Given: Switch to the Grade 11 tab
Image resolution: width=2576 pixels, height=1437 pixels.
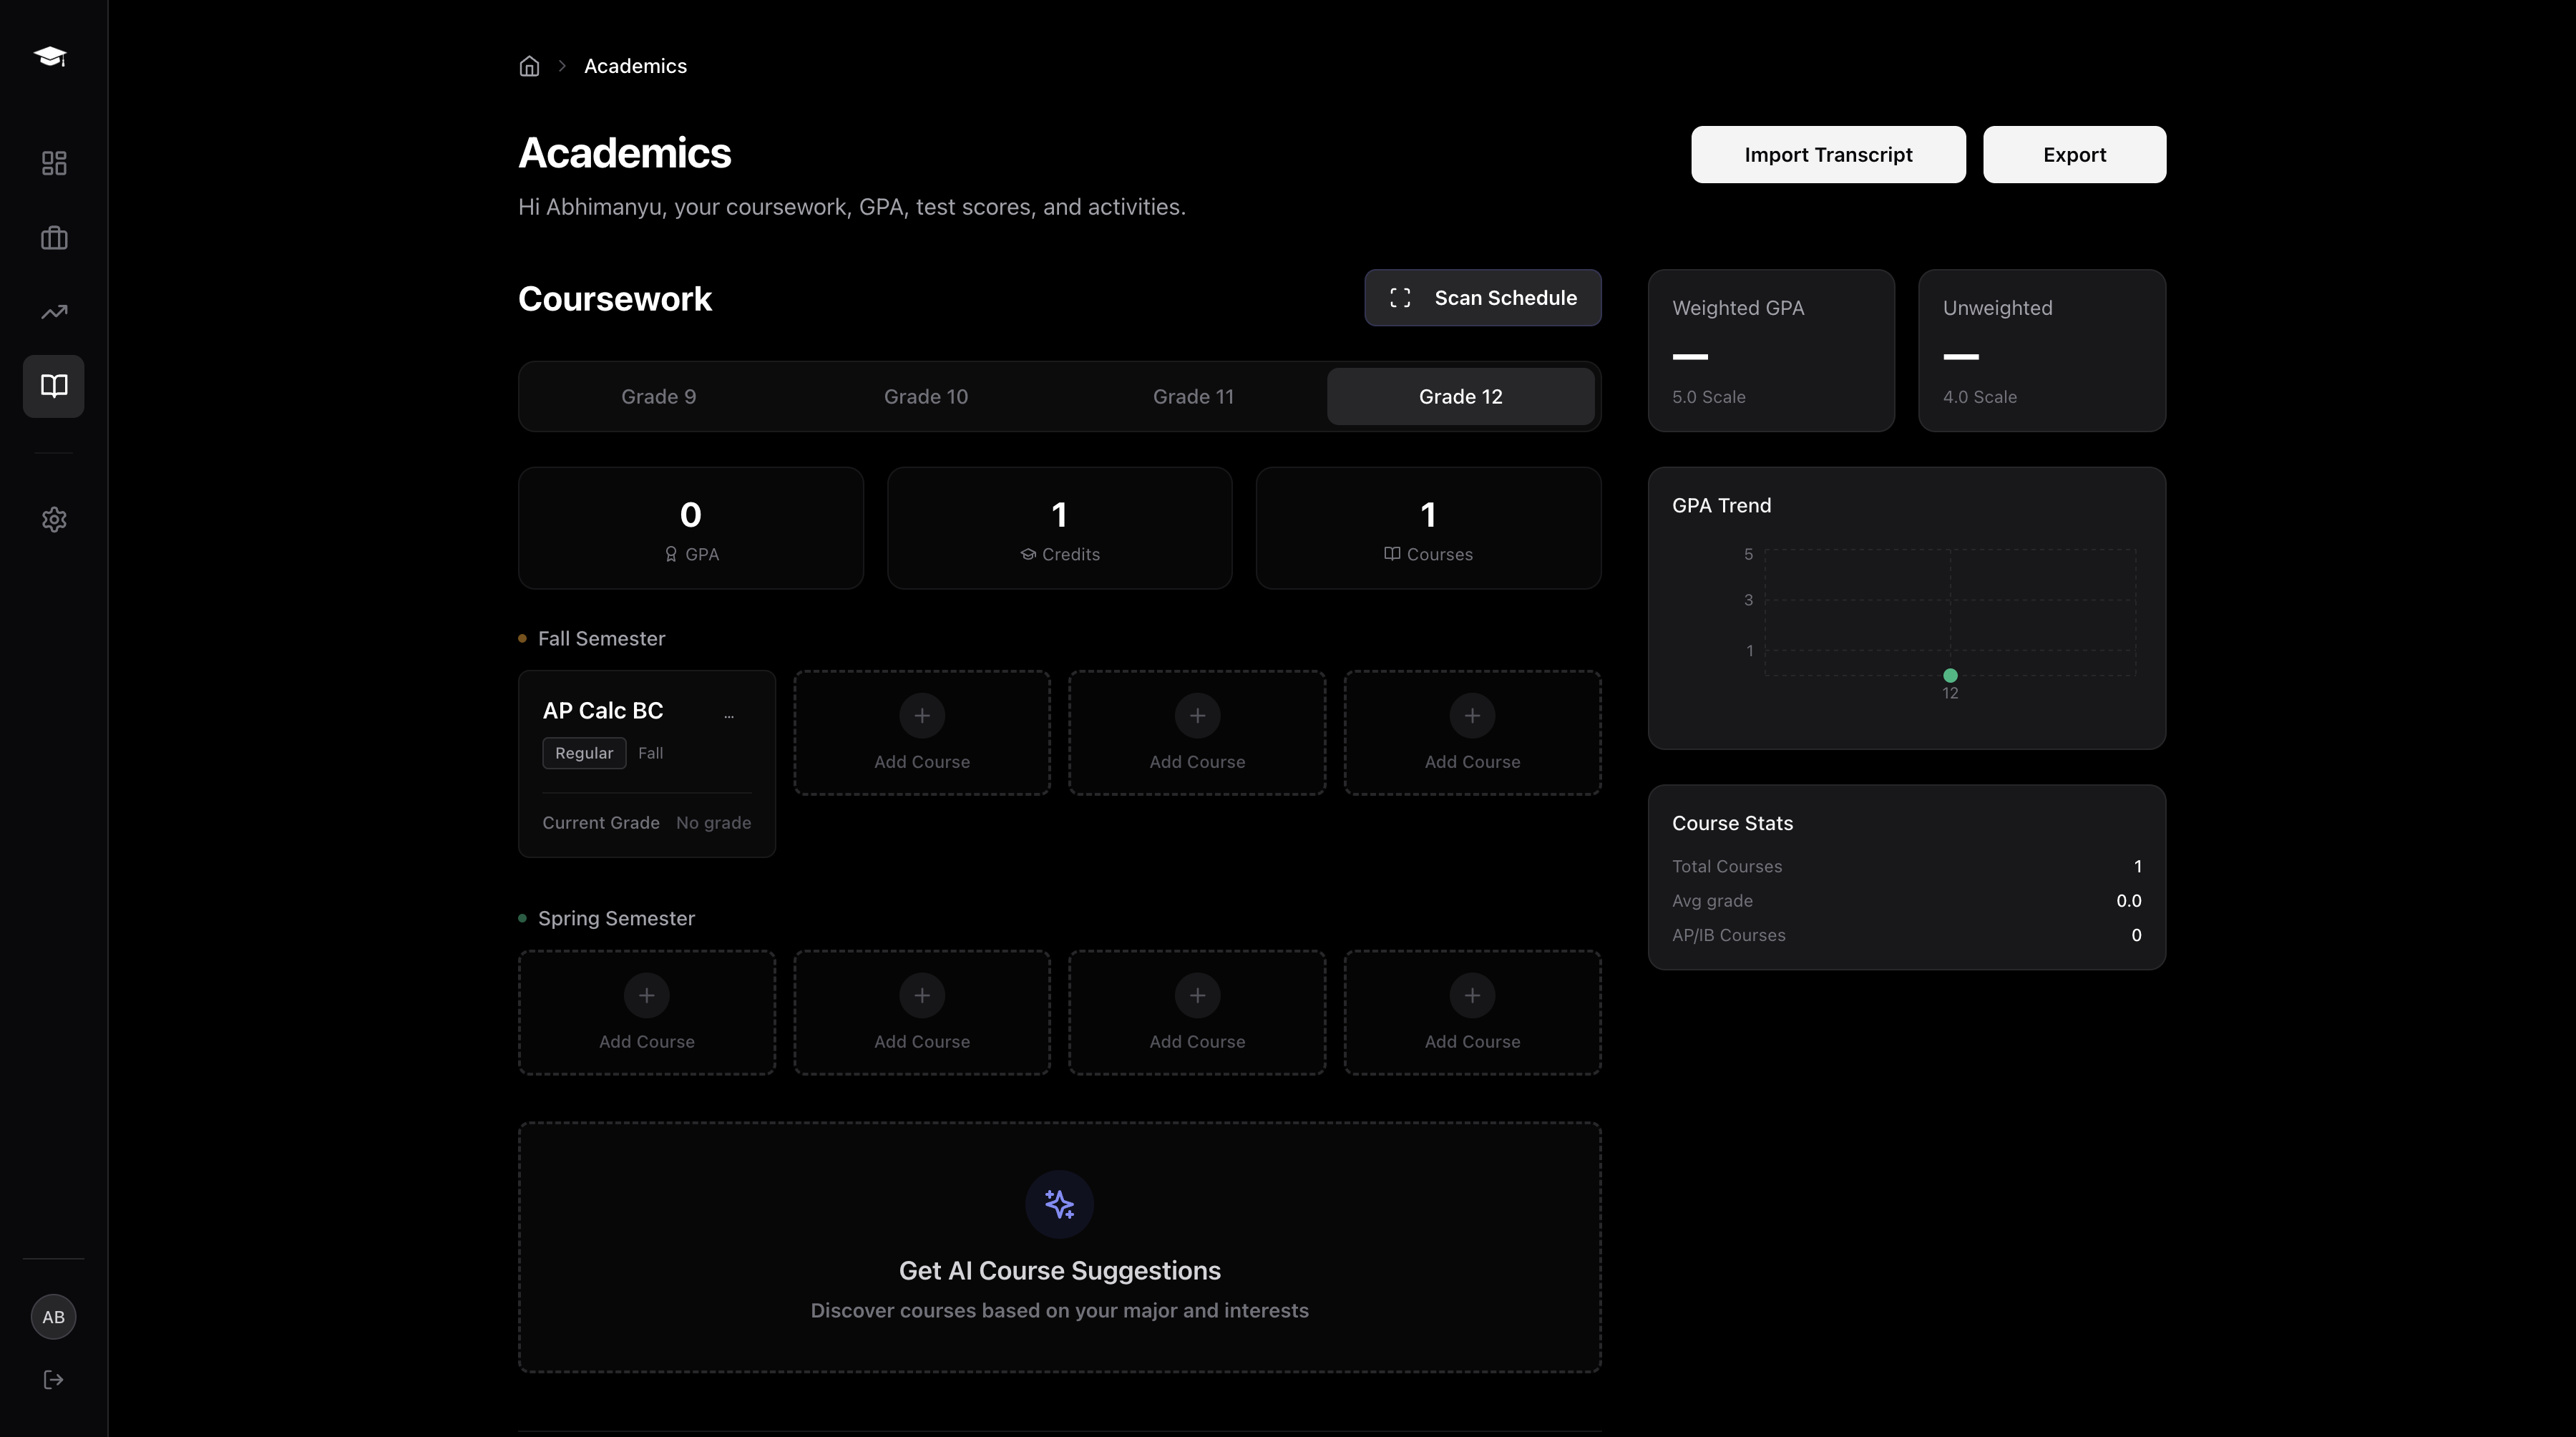Looking at the screenshot, I should 1193,397.
